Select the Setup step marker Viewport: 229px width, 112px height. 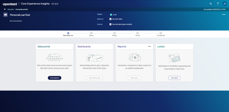[x=91, y=33]
